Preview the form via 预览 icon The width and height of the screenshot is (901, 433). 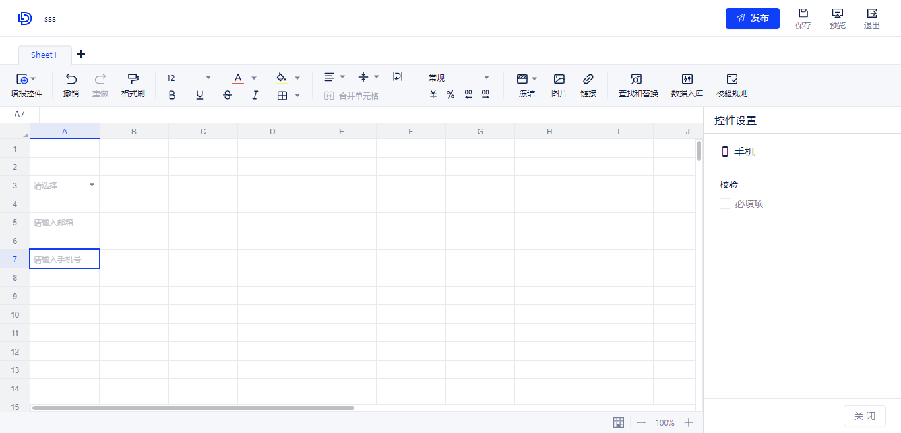coord(837,14)
